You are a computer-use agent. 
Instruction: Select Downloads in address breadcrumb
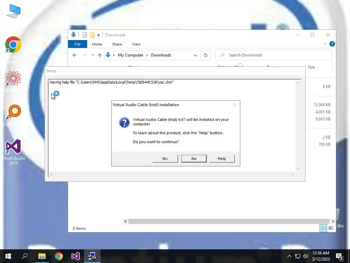(161, 55)
